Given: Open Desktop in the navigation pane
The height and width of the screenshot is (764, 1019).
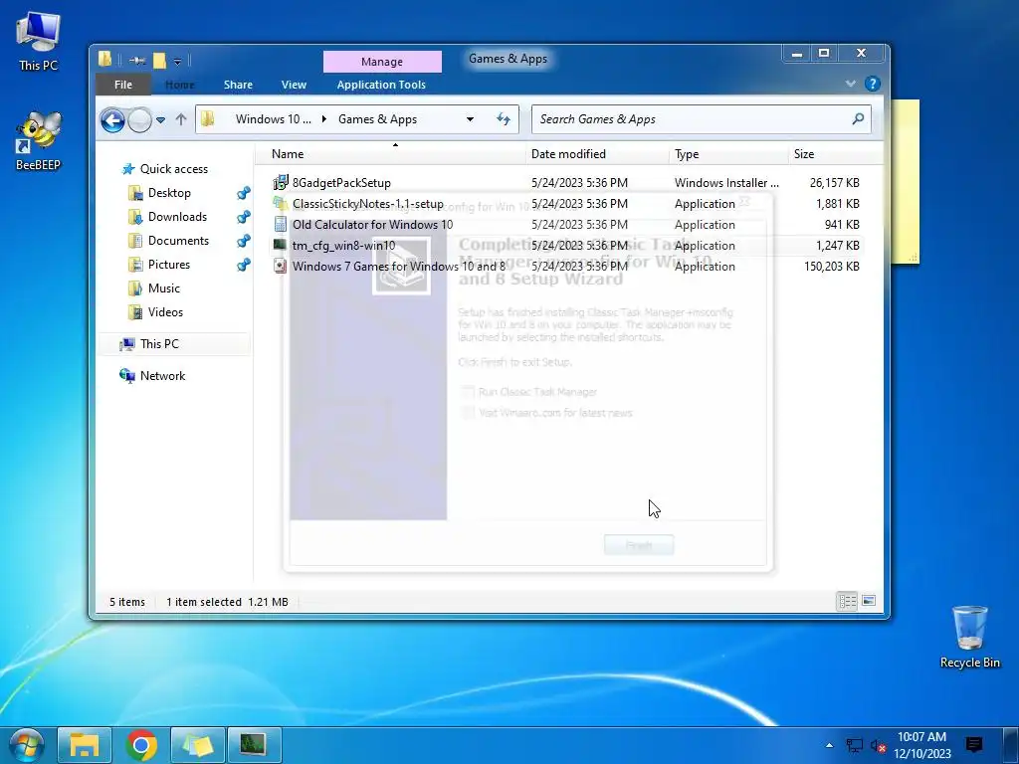Looking at the screenshot, I should tap(169, 193).
